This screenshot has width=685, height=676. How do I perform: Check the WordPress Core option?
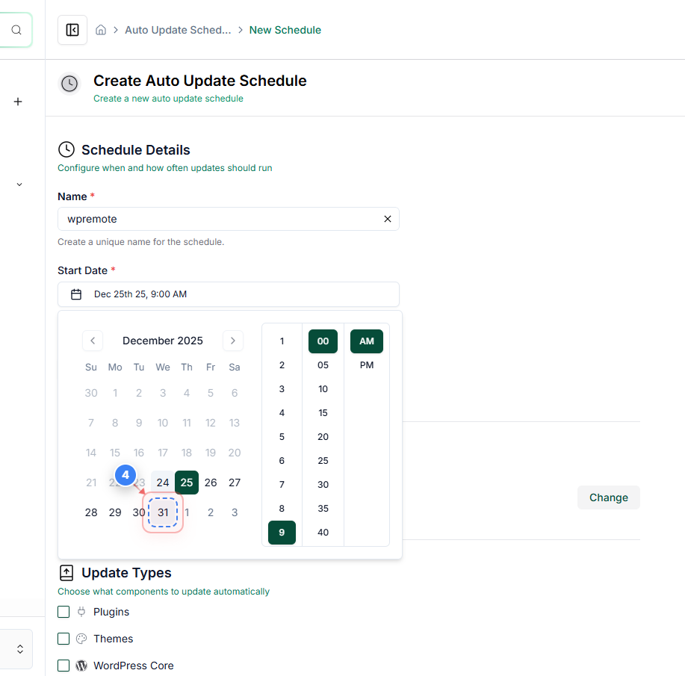(x=63, y=666)
